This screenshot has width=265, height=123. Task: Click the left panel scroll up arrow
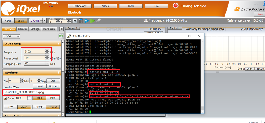[63, 42]
